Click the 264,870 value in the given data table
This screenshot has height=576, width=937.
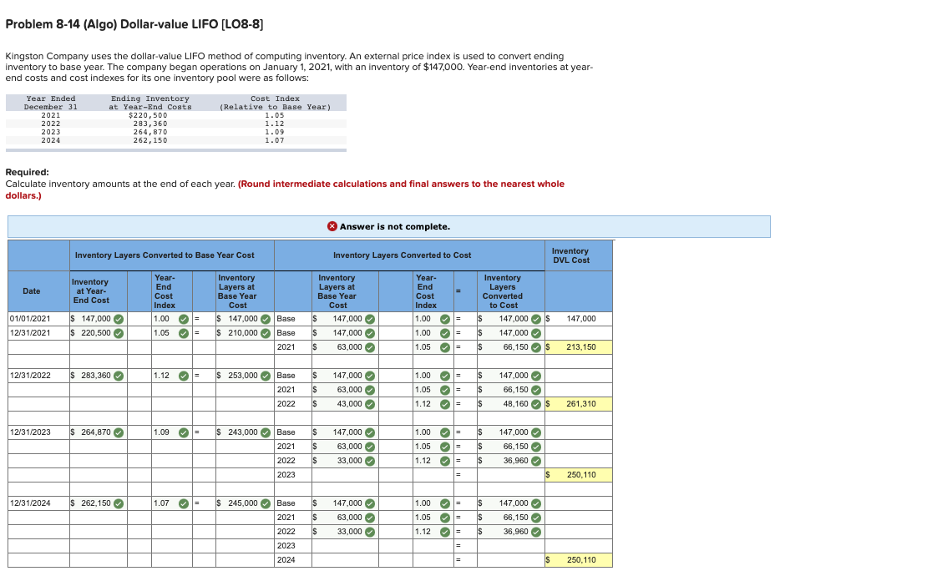(150, 132)
